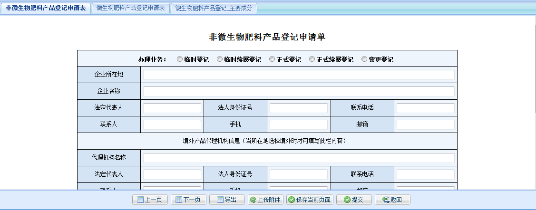Switch to the 微生物肥料产品登记申请表 tab
The width and height of the screenshot is (536, 210).
click(x=130, y=8)
